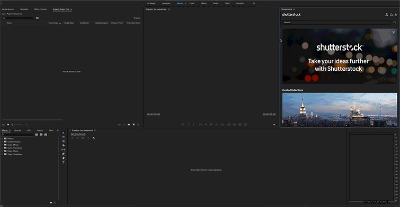This screenshot has width=400, height=207.
Task: Select the Type tool
Action: 64,162
